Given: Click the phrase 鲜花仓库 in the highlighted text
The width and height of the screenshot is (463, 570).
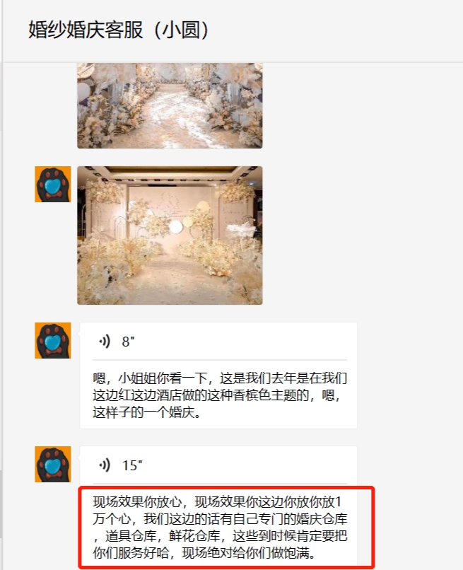Looking at the screenshot, I should (x=194, y=536).
